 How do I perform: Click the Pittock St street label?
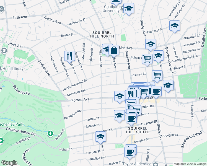tap(148, 154)
